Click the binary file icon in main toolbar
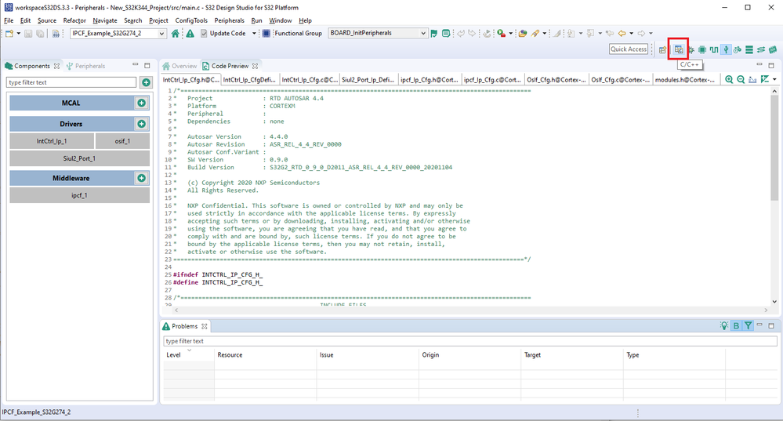Screen dimensions: 783x421 pyautogui.click(x=56, y=34)
